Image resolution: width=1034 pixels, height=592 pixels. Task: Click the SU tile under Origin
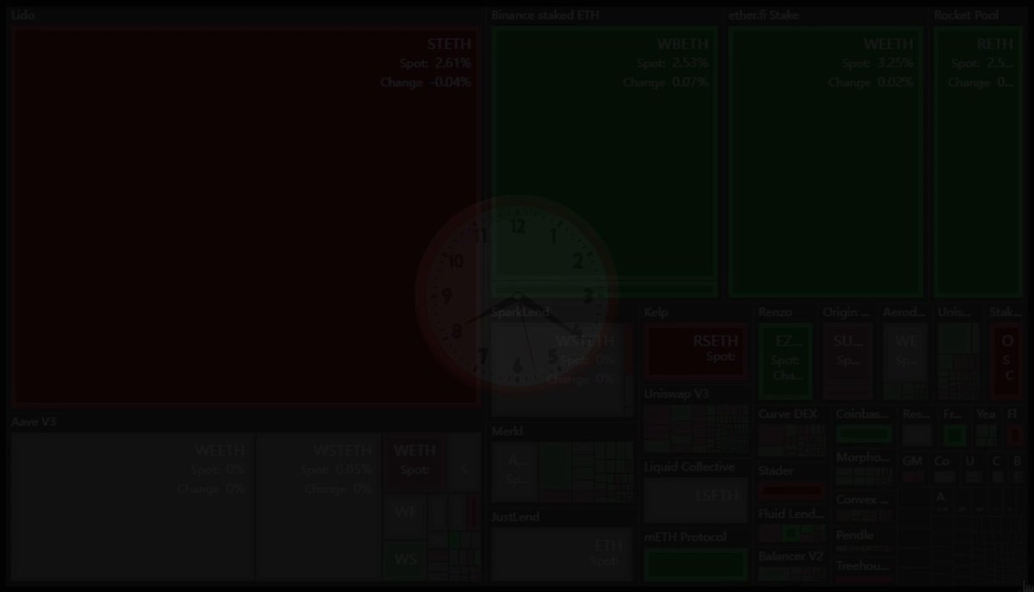(848, 350)
